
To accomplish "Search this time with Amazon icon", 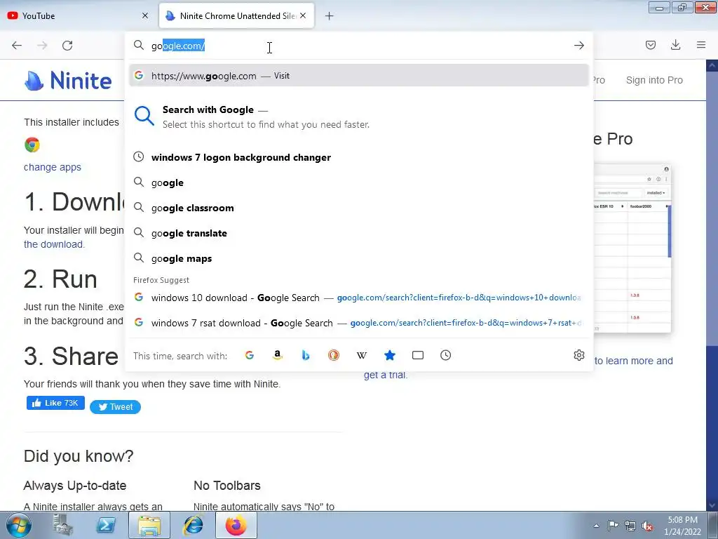I will 277,355.
